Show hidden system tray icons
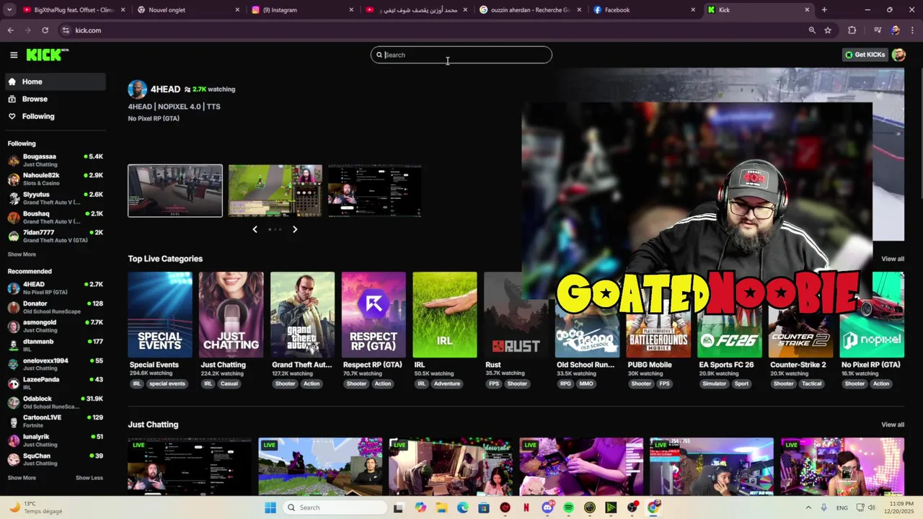 [x=808, y=507]
